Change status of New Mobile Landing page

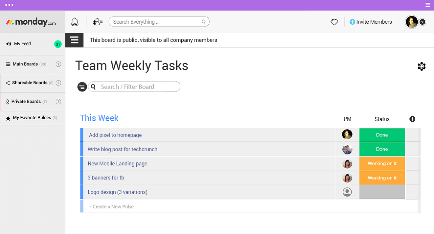click(x=382, y=163)
